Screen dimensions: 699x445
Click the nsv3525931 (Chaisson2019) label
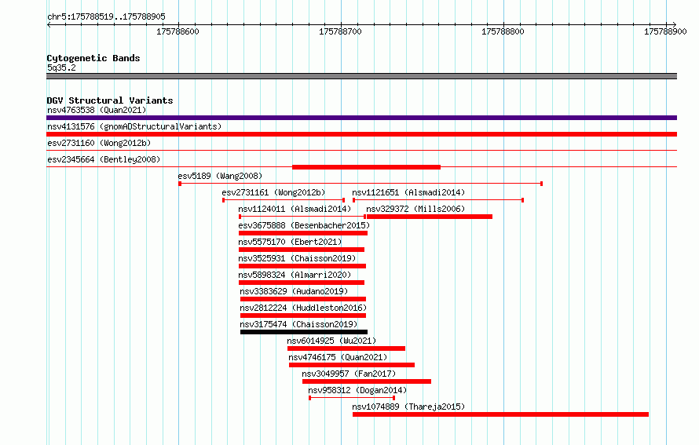coord(297,258)
